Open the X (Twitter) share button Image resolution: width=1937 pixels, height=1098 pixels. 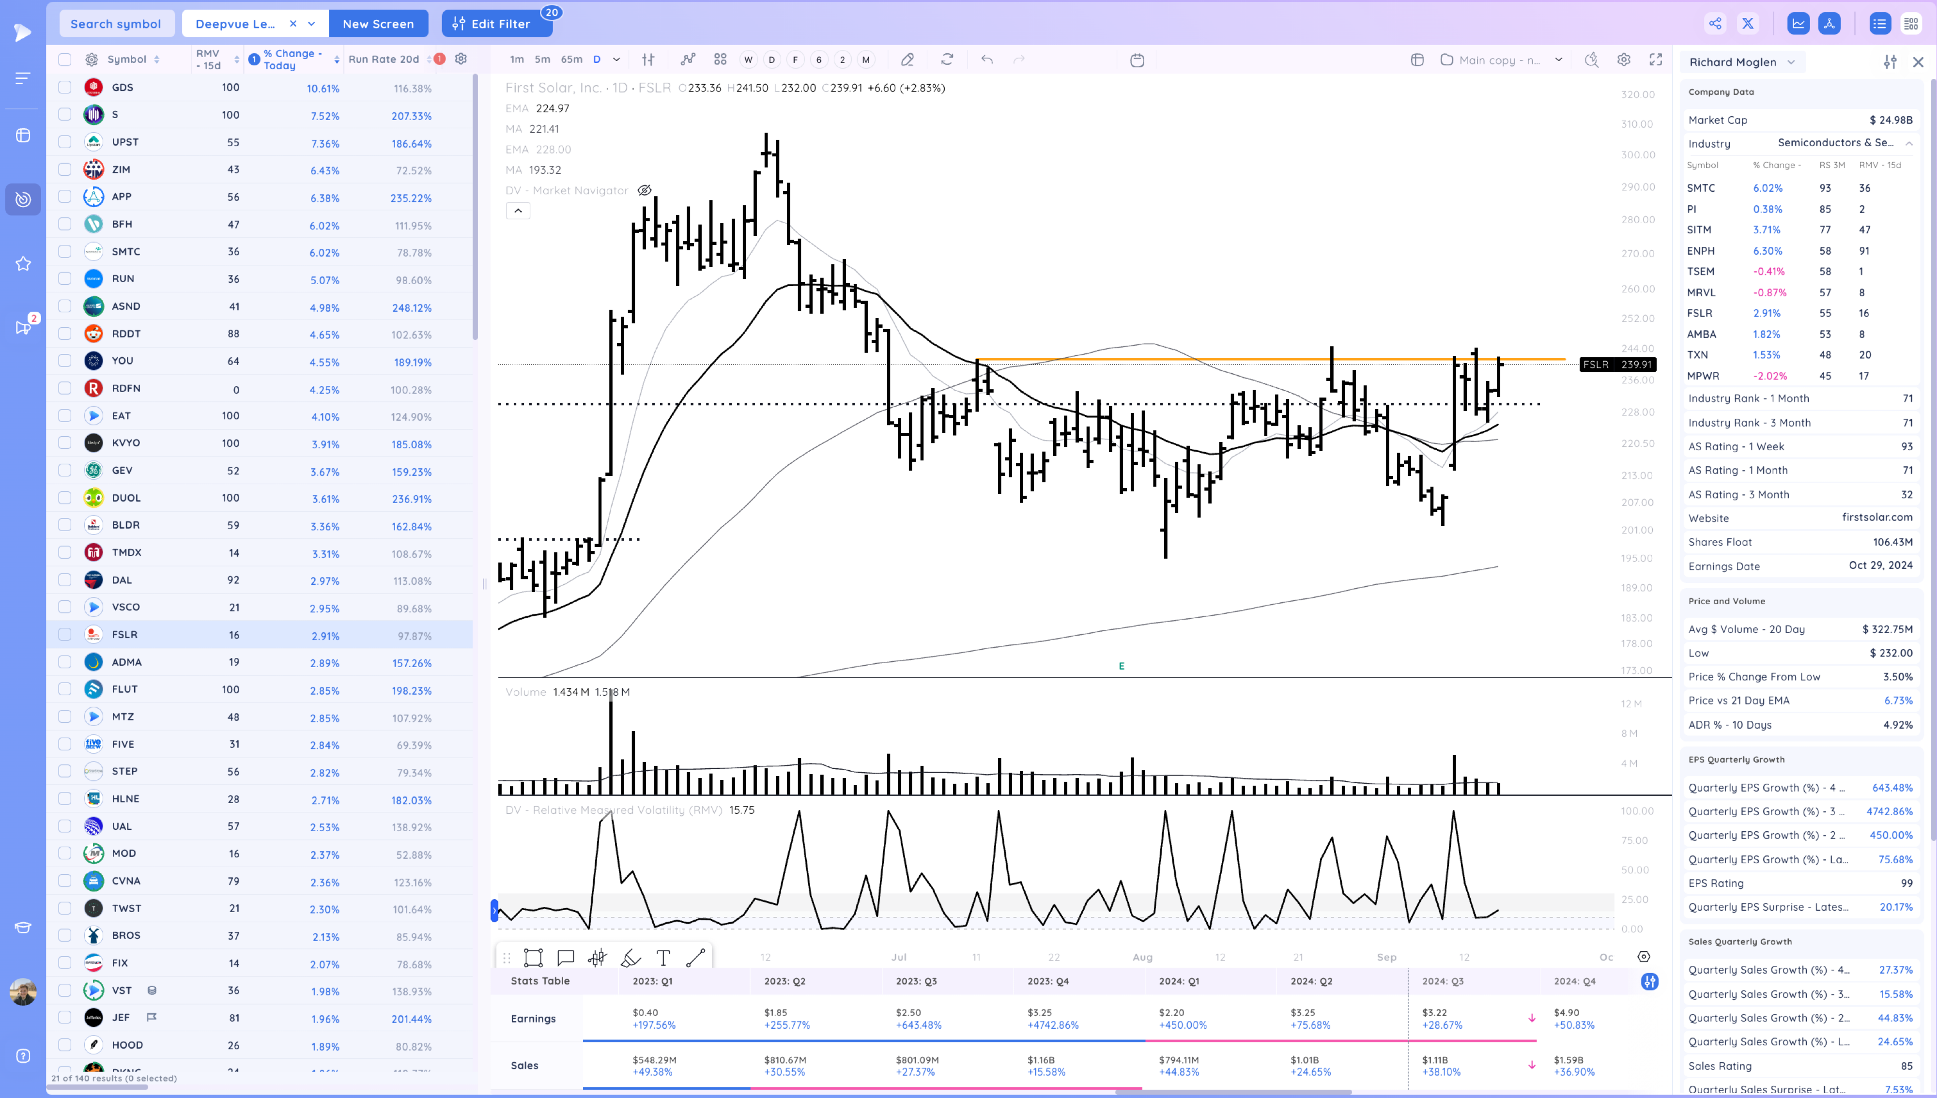tap(1747, 23)
